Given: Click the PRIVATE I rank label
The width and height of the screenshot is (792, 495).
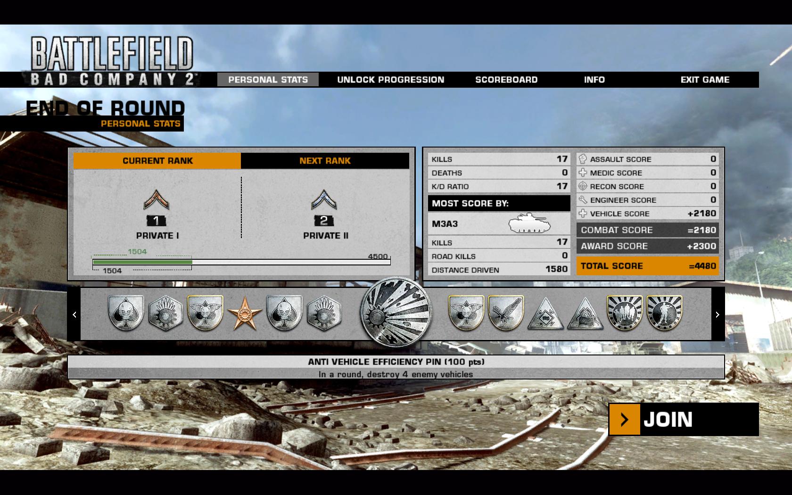Looking at the screenshot, I should point(157,236).
